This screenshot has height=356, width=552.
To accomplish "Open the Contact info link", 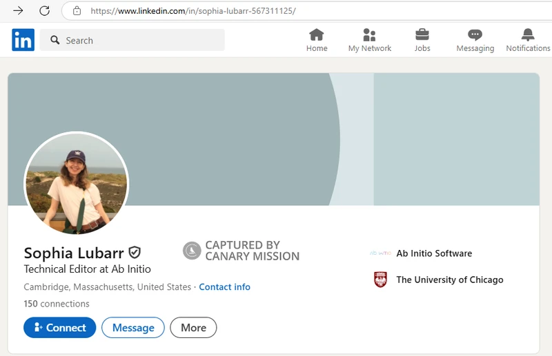I will (x=224, y=287).
